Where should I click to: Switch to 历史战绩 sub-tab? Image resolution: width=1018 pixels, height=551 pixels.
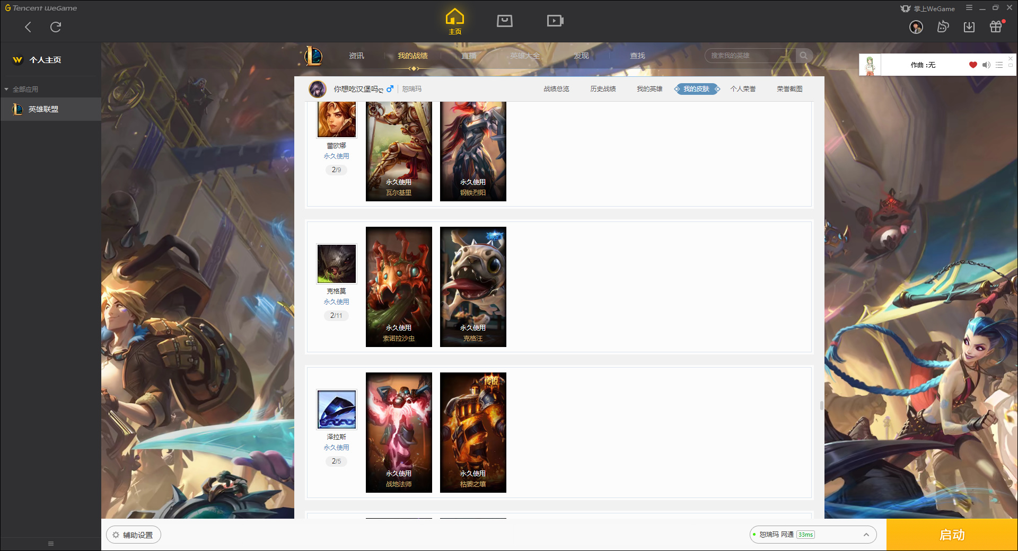603,89
